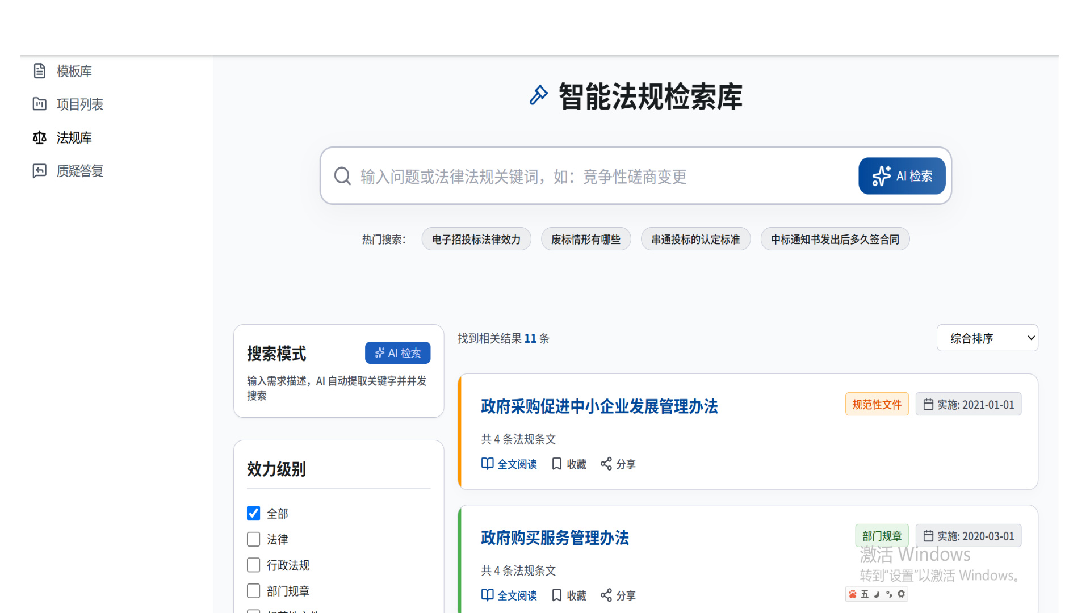Click the 项目列表 folder icon

pyautogui.click(x=40, y=104)
